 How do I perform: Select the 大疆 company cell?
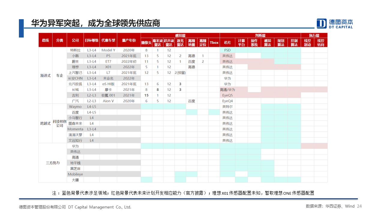75,180
